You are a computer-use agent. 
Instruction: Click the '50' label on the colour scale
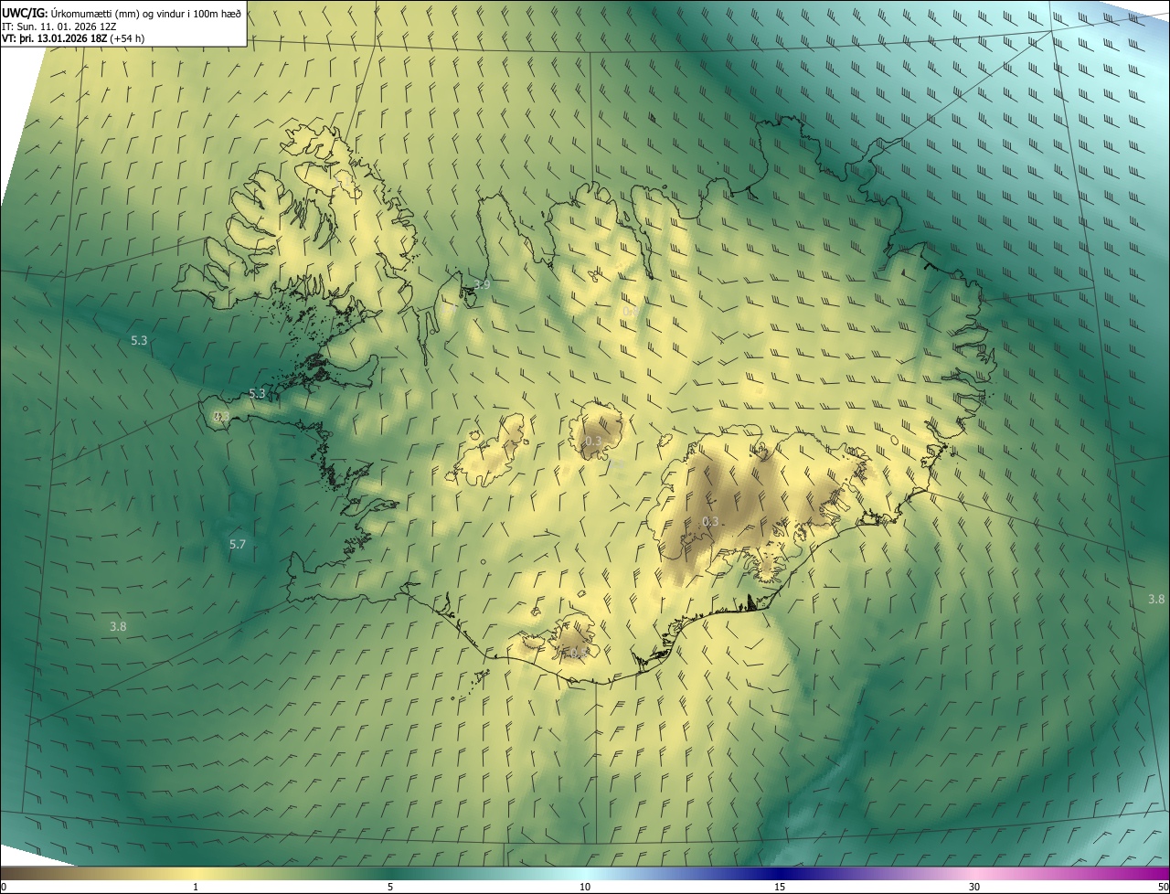1163,887
